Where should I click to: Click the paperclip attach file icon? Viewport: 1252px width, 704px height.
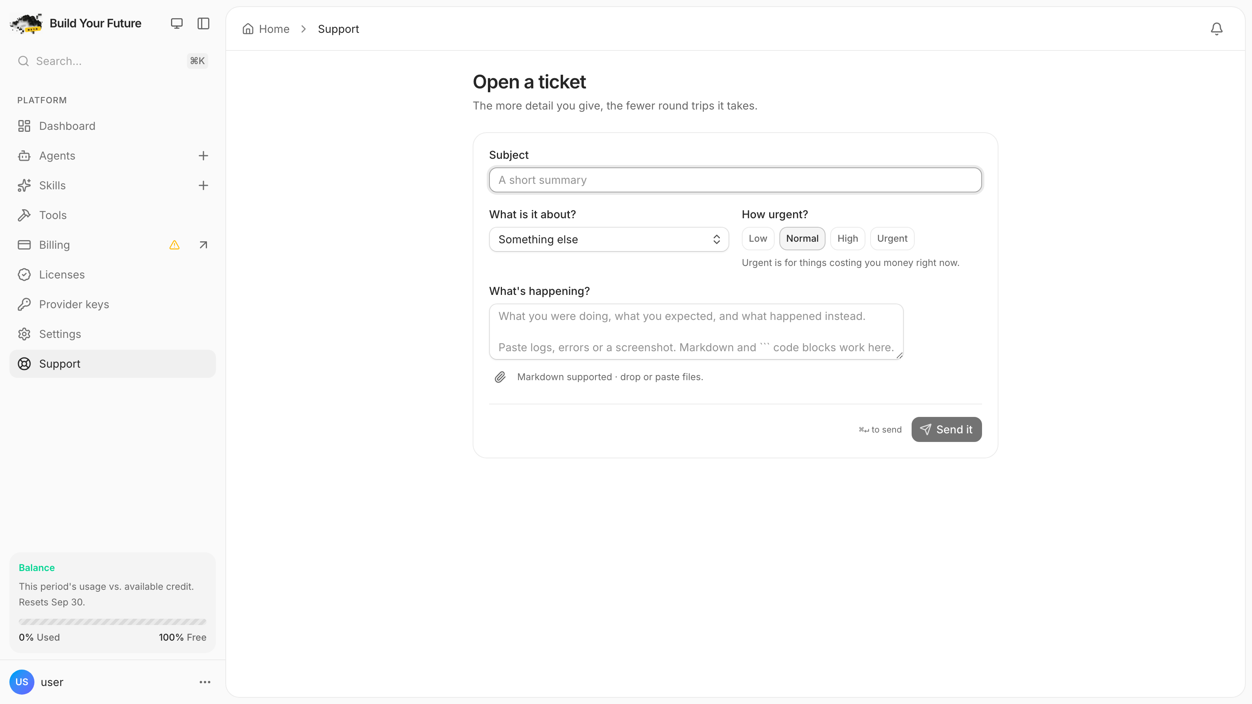click(x=500, y=377)
